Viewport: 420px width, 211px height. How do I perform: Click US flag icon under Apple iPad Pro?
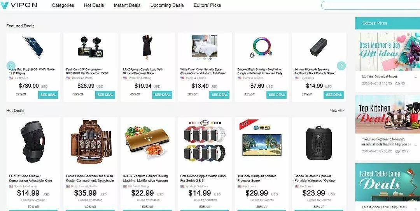click(x=11, y=78)
